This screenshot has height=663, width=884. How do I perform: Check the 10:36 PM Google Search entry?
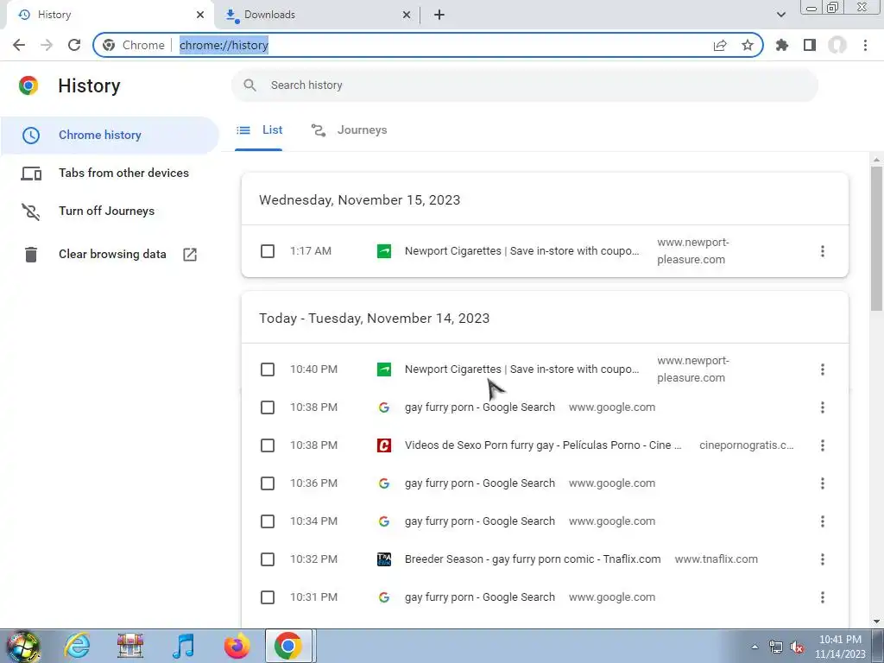pyautogui.click(x=268, y=483)
